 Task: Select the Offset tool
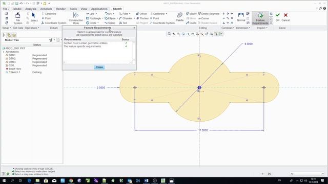[141, 14]
